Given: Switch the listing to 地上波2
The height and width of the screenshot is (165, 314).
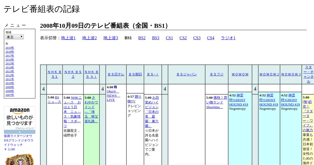Looking at the screenshot, I should pos(89,38).
